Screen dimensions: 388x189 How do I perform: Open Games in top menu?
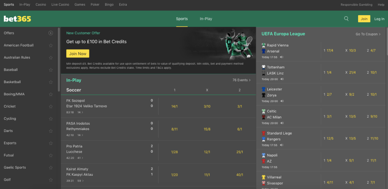coord(79,5)
